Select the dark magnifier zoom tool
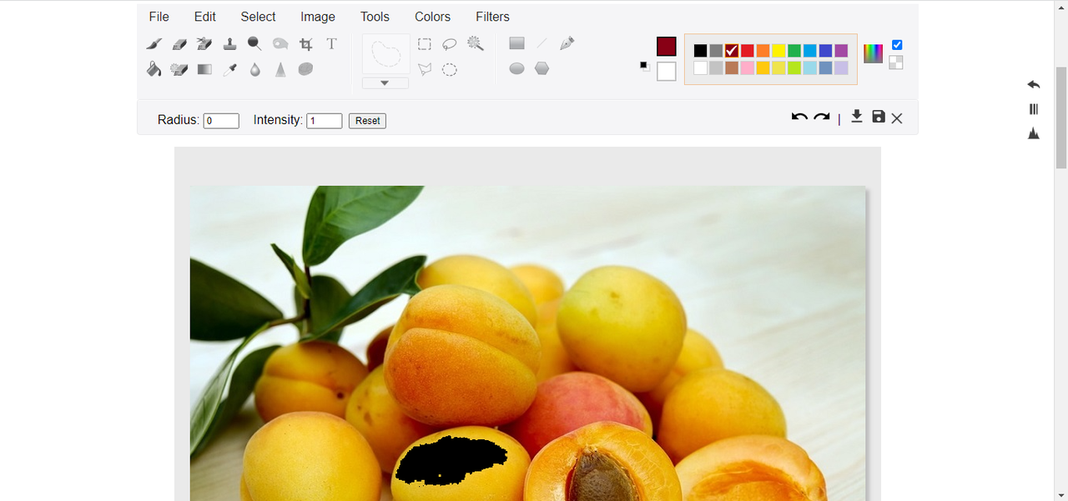The image size is (1068, 501). point(254,44)
